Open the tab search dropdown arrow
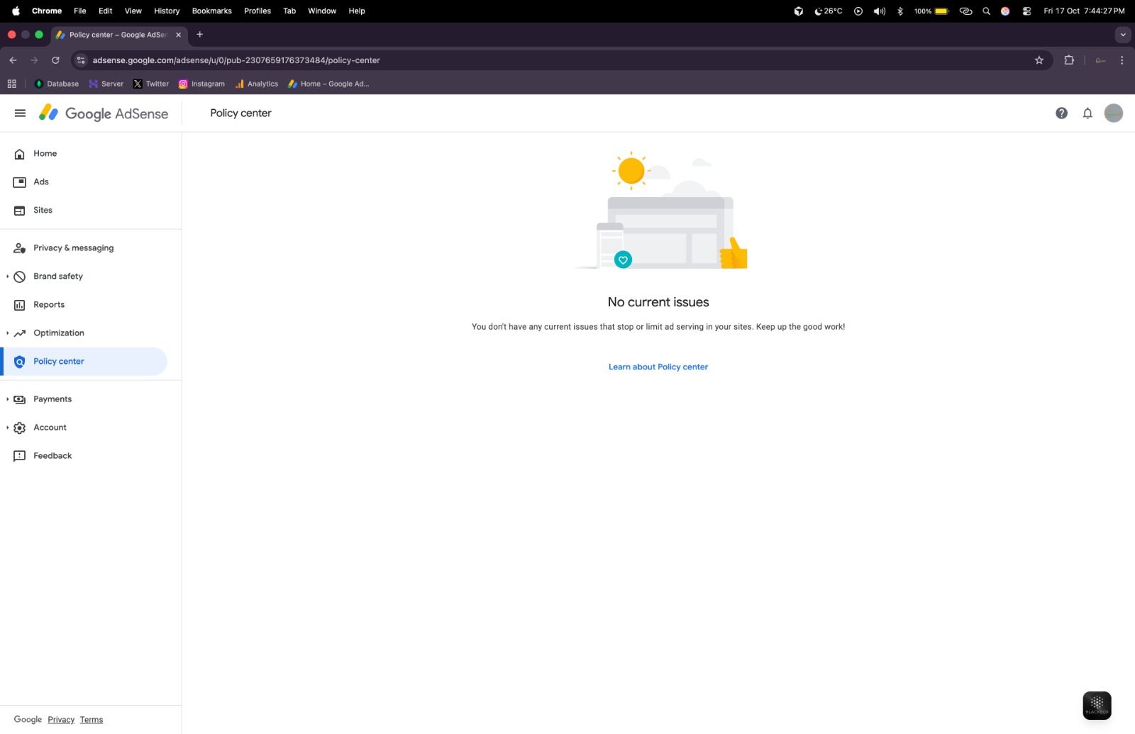The width and height of the screenshot is (1135, 734). (x=1122, y=34)
